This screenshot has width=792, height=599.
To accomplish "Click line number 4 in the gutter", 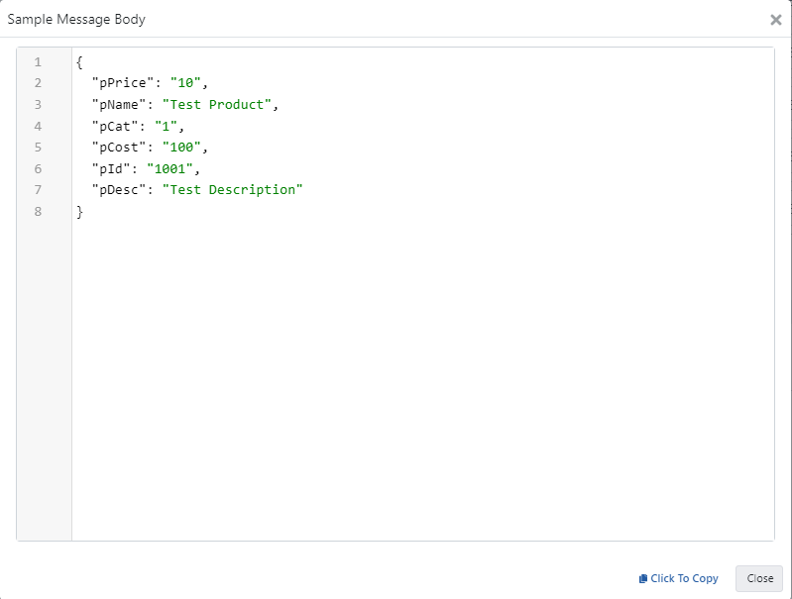I will coord(38,126).
